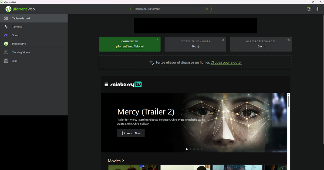Click the Watch Now button for Mercy trailer

click(x=131, y=133)
